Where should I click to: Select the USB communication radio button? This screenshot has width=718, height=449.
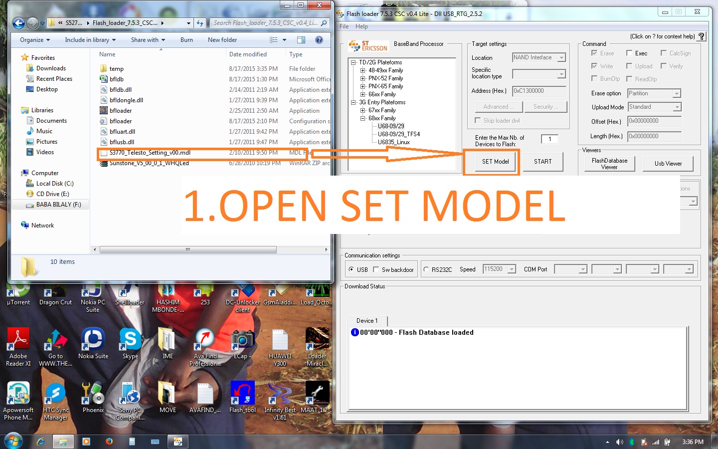click(x=352, y=269)
